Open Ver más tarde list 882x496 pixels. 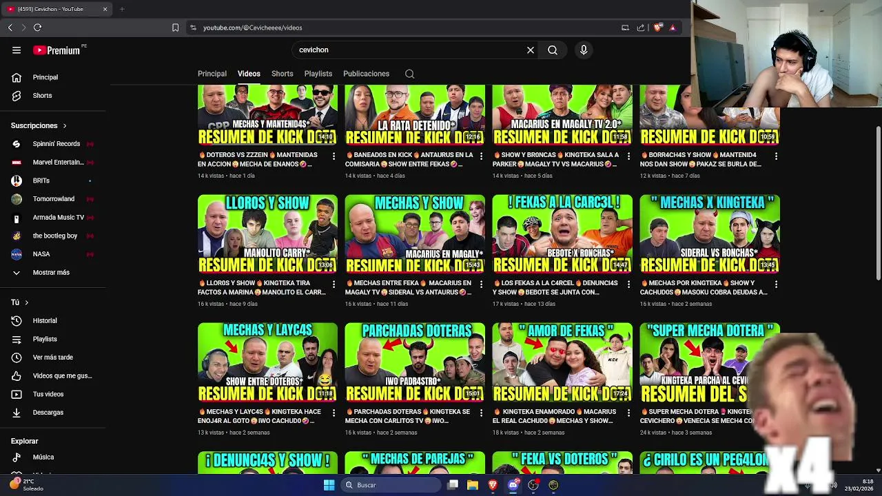click(x=53, y=358)
